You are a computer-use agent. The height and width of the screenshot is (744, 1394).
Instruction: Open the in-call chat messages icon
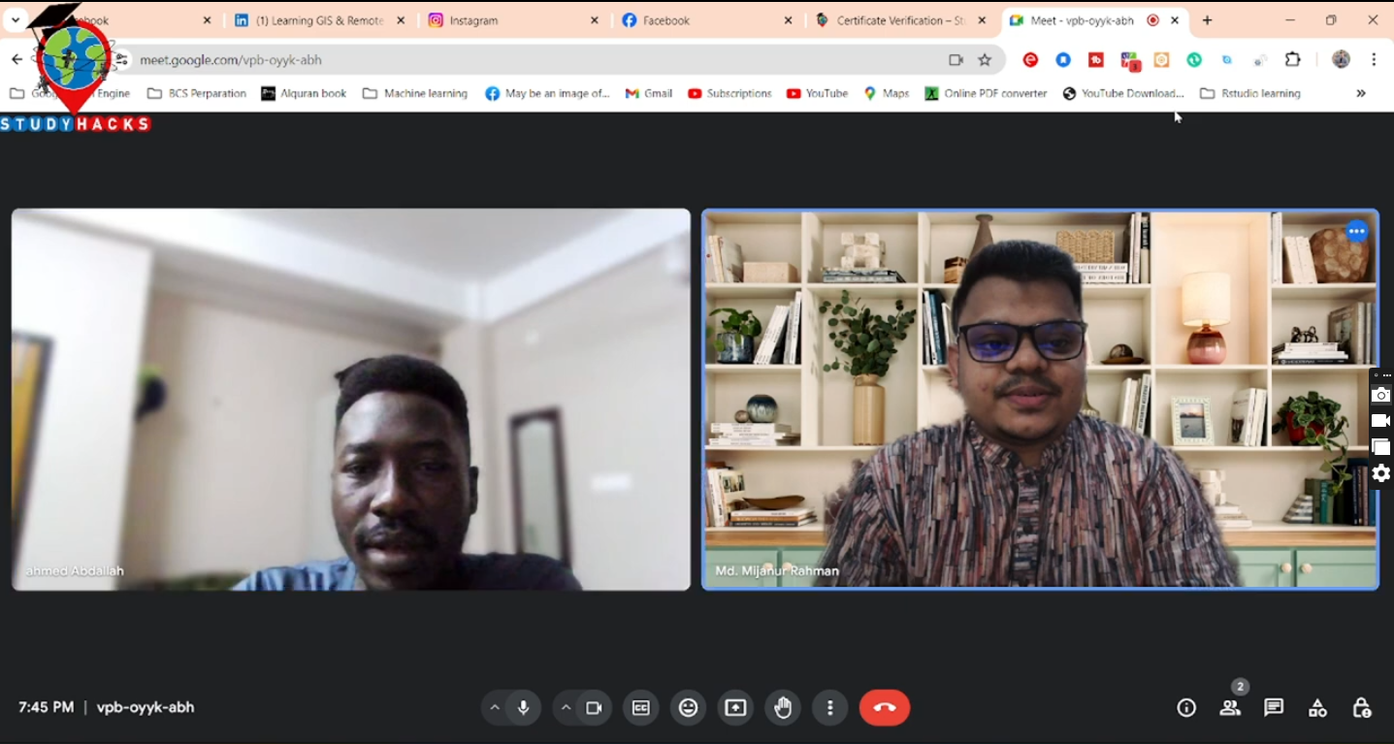tap(1274, 708)
